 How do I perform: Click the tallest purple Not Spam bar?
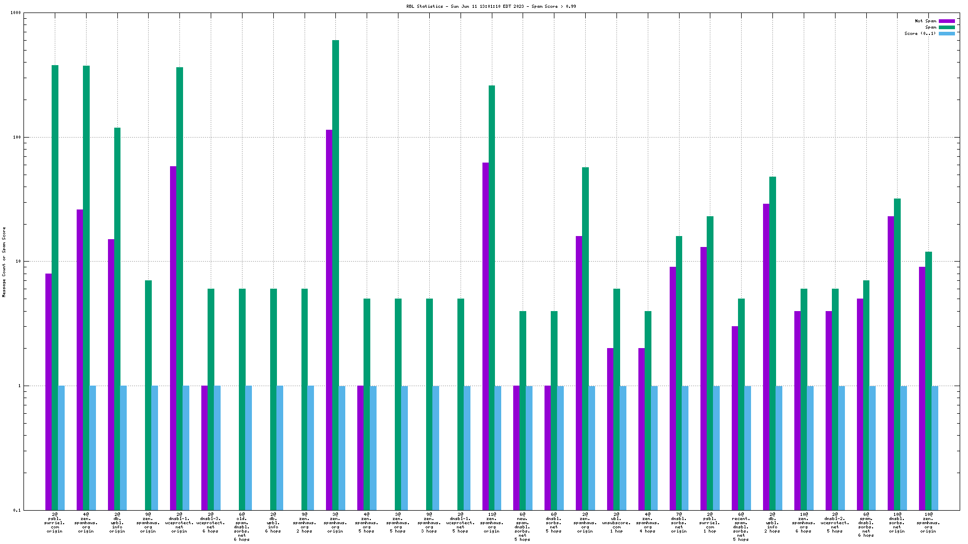(329, 261)
